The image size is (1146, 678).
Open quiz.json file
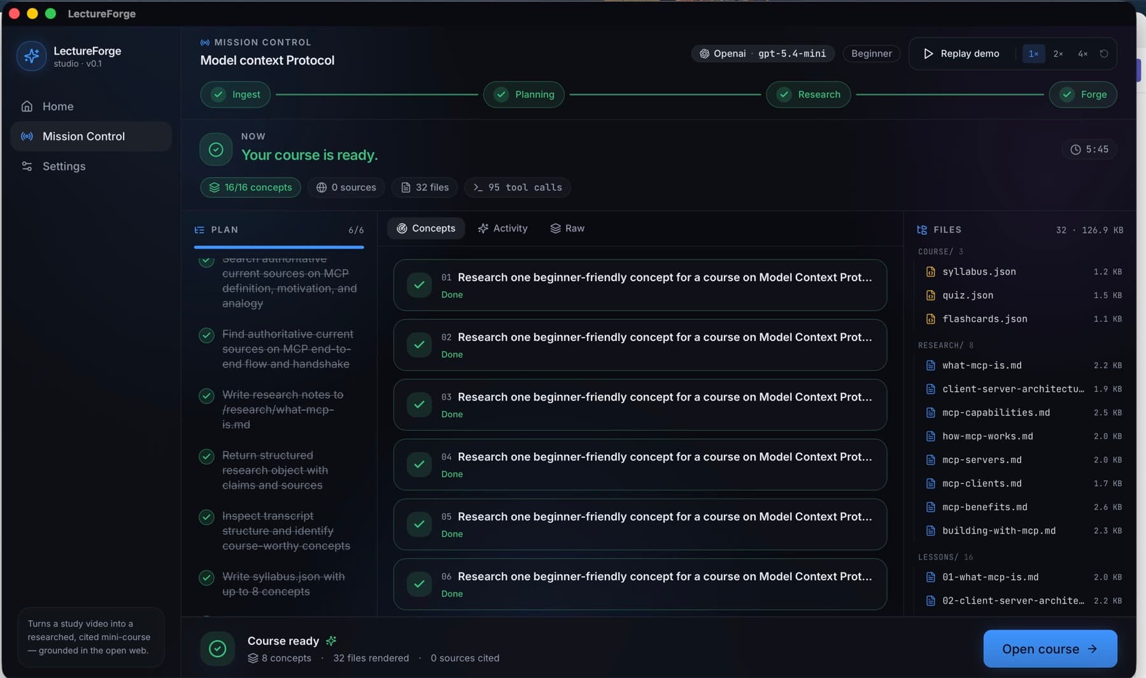[x=1022, y=295]
